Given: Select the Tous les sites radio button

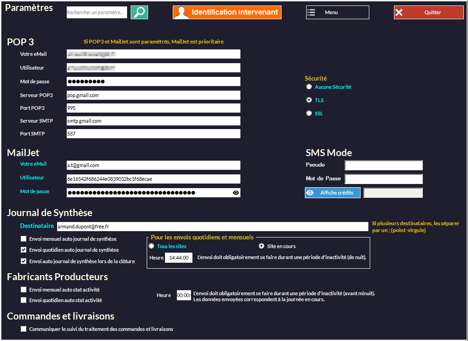Looking at the screenshot, I should (151, 246).
